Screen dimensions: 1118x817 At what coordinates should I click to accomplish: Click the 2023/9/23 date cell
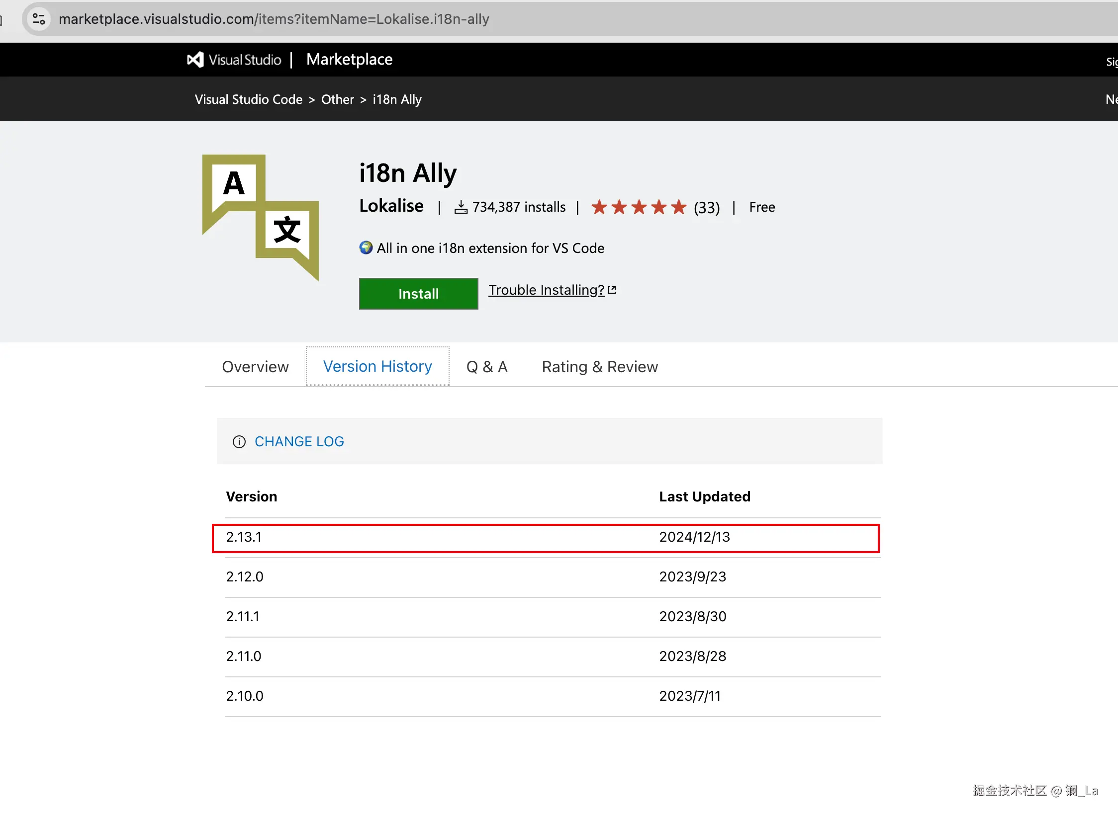click(x=692, y=576)
